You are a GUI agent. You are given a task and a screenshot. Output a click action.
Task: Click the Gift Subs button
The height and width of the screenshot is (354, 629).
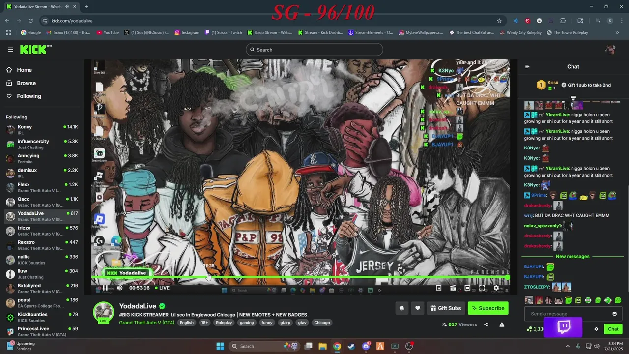[x=446, y=308]
